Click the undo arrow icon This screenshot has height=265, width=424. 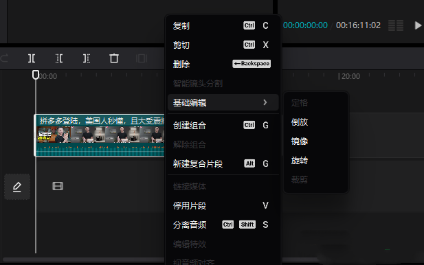click(4, 58)
